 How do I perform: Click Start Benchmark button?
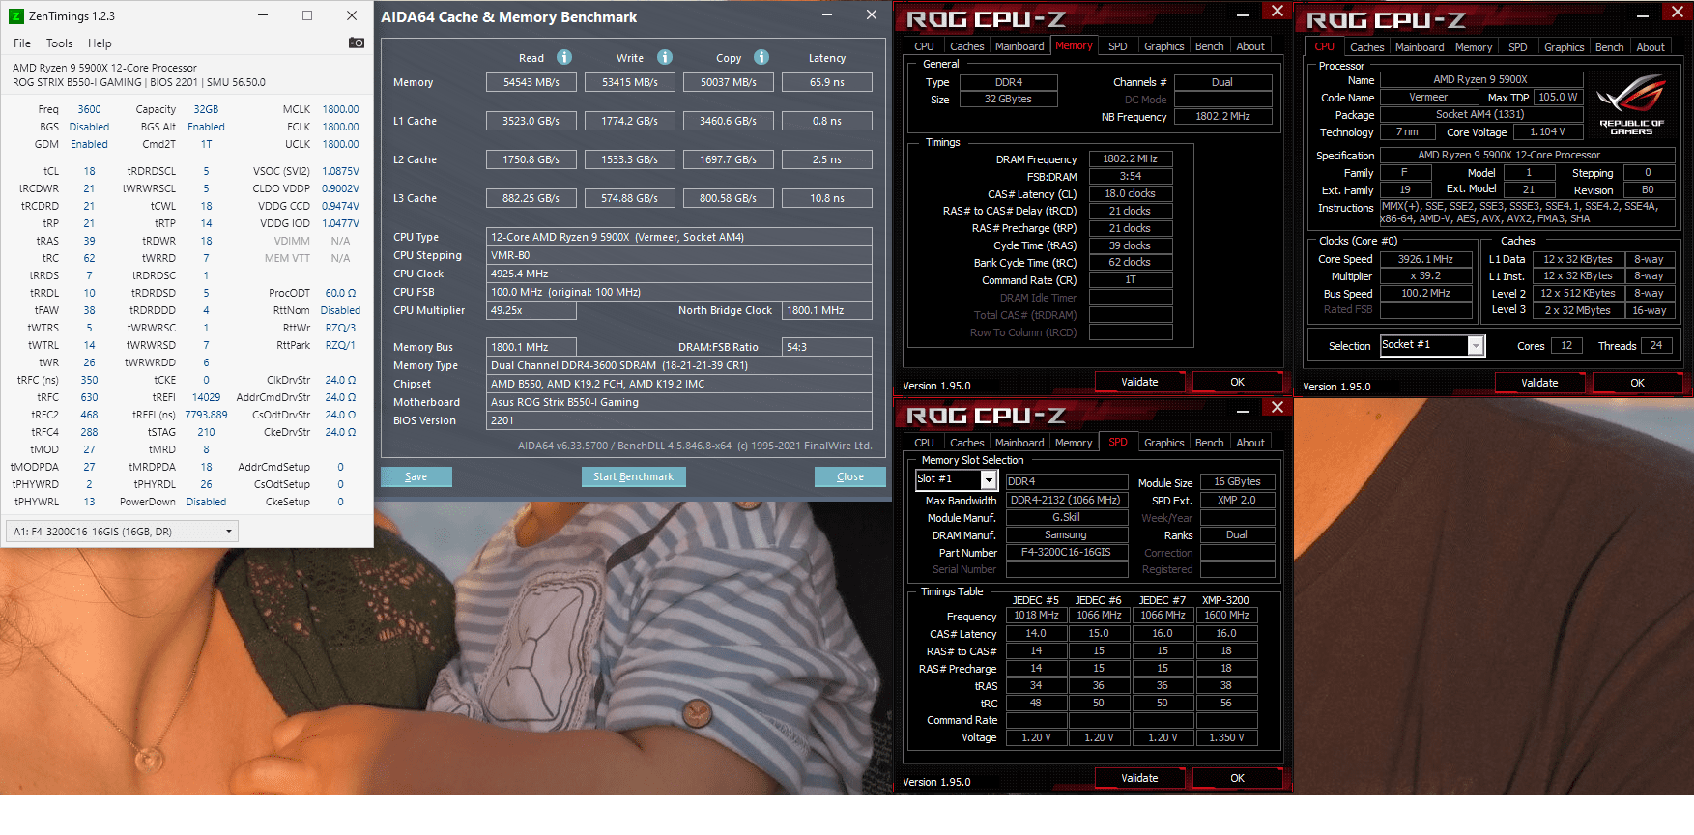(x=634, y=476)
